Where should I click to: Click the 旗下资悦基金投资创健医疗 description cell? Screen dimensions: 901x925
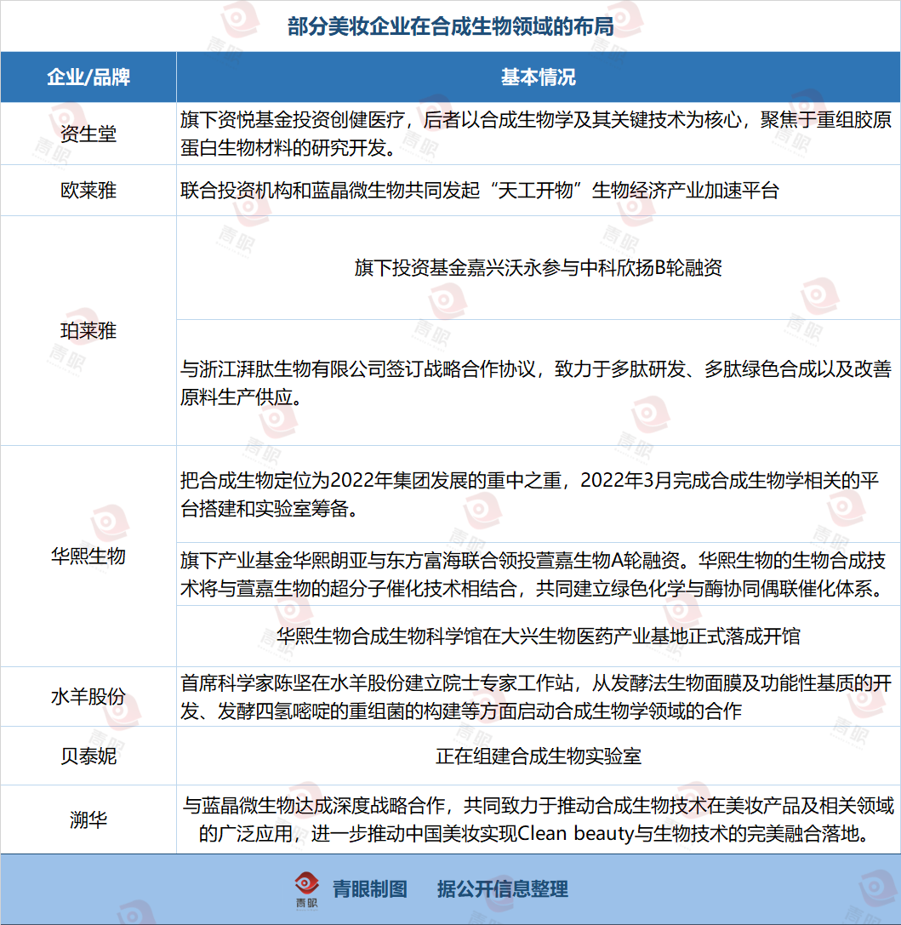[539, 134]
